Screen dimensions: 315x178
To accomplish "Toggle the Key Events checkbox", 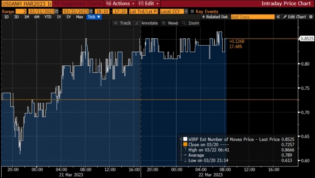I will [192, 11].
